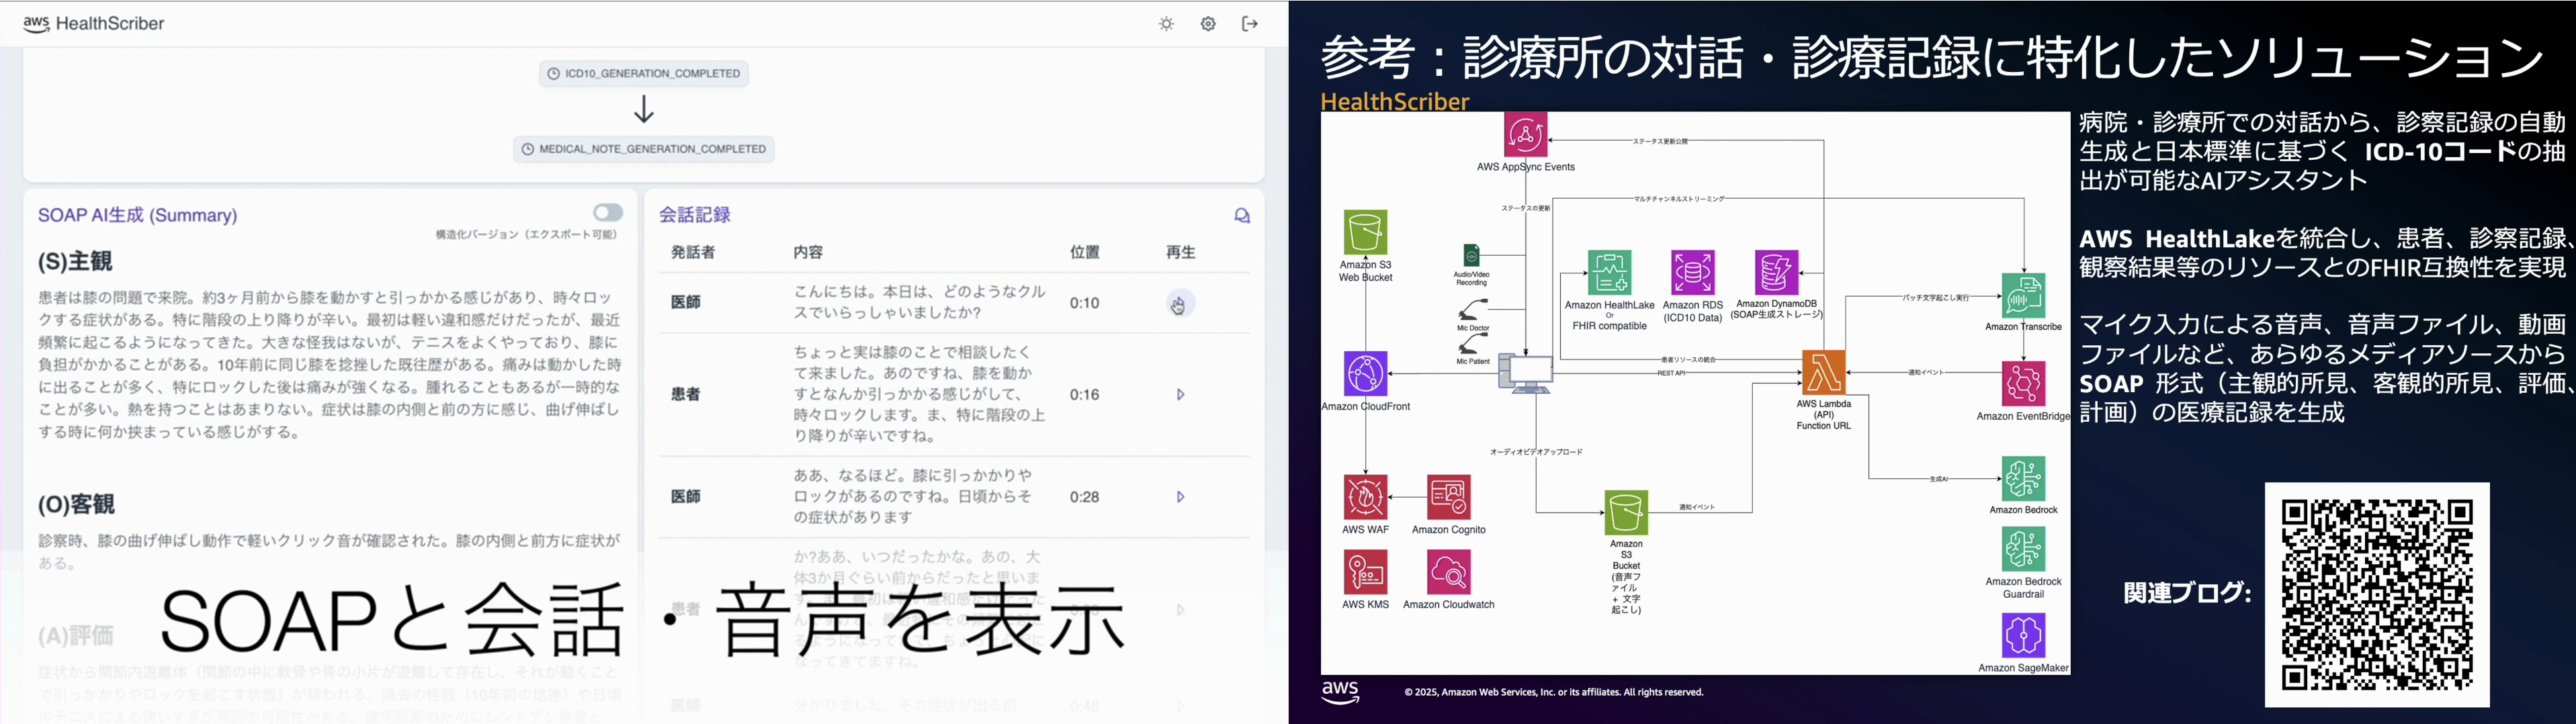Play the 医師 utterance at 0:10

click(1181, 303)
